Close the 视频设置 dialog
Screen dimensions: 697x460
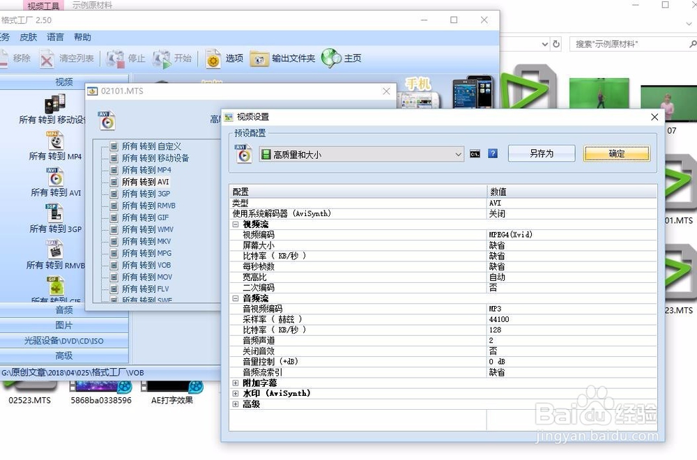tap(654, 117)
